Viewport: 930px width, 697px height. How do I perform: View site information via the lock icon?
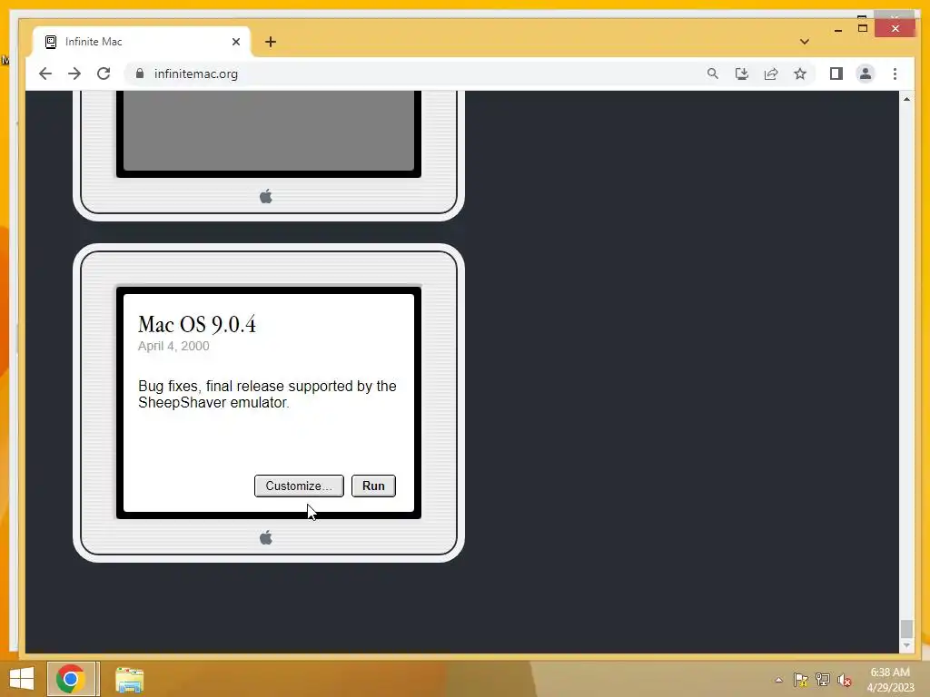click(140, 74)
